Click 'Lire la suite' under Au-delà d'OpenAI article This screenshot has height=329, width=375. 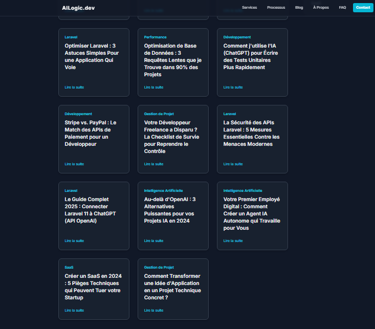pos(153,241)
